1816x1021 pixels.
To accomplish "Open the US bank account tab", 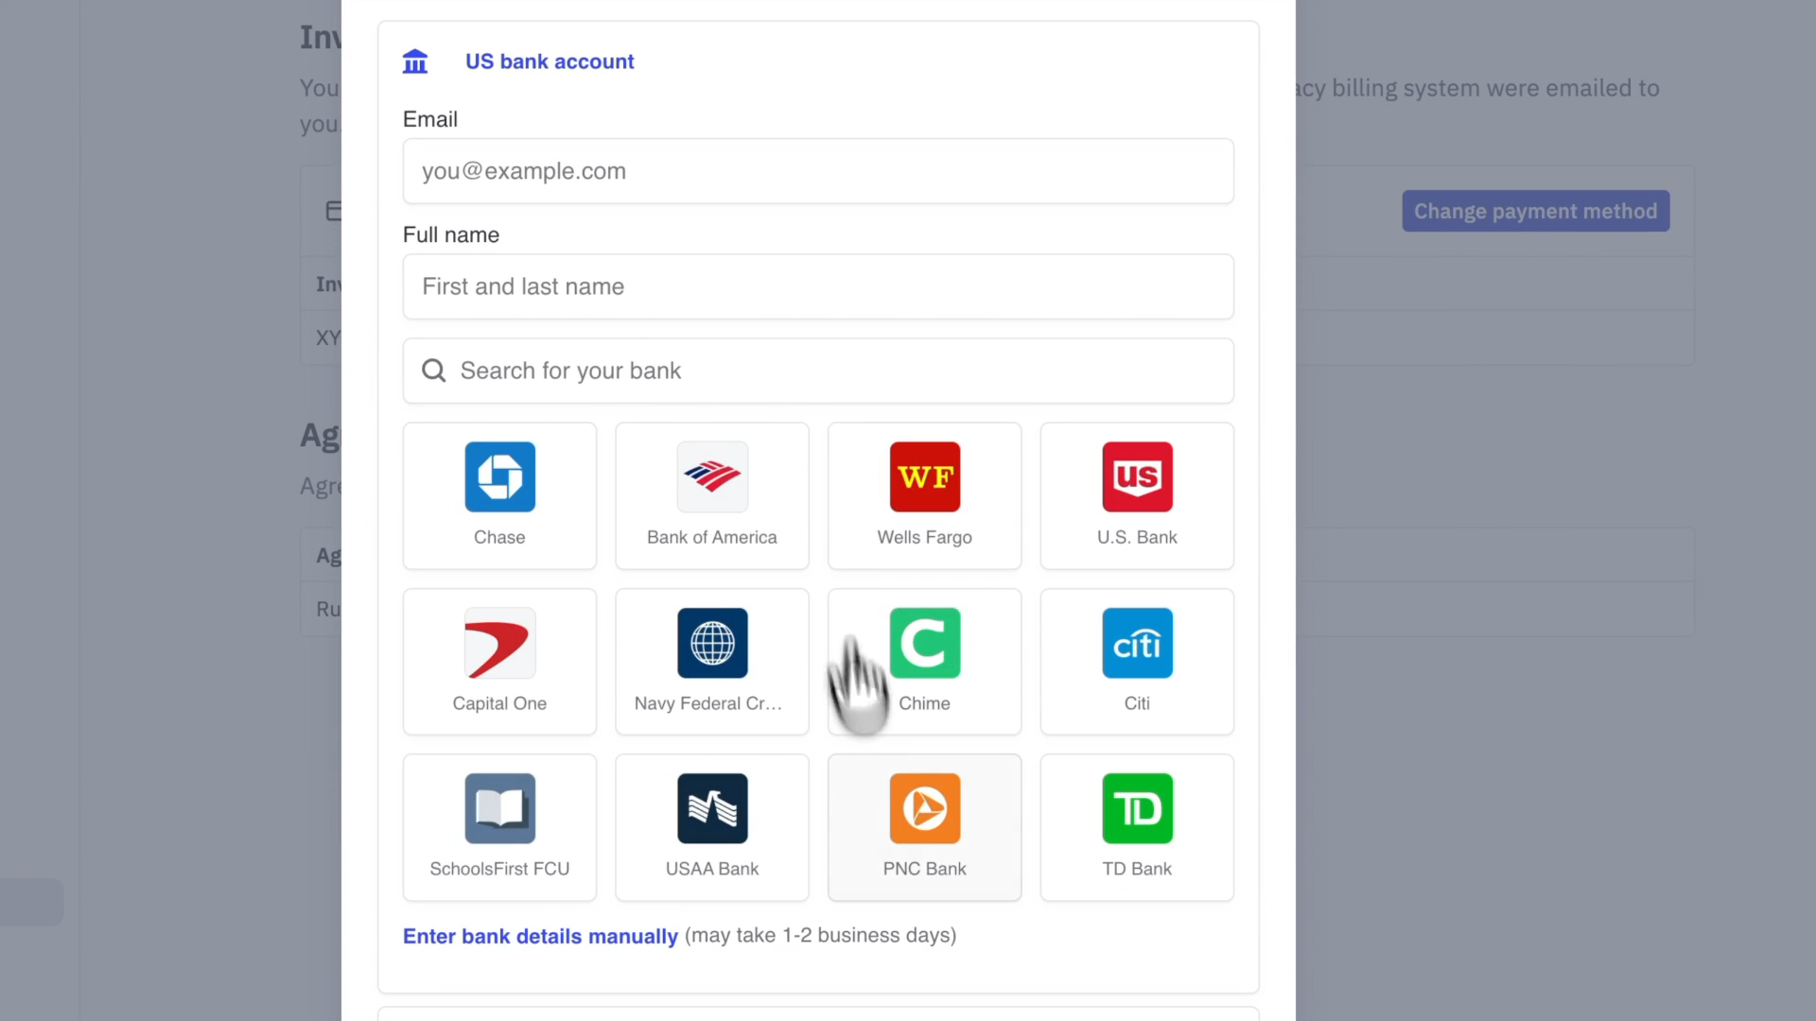I will 550,61.
